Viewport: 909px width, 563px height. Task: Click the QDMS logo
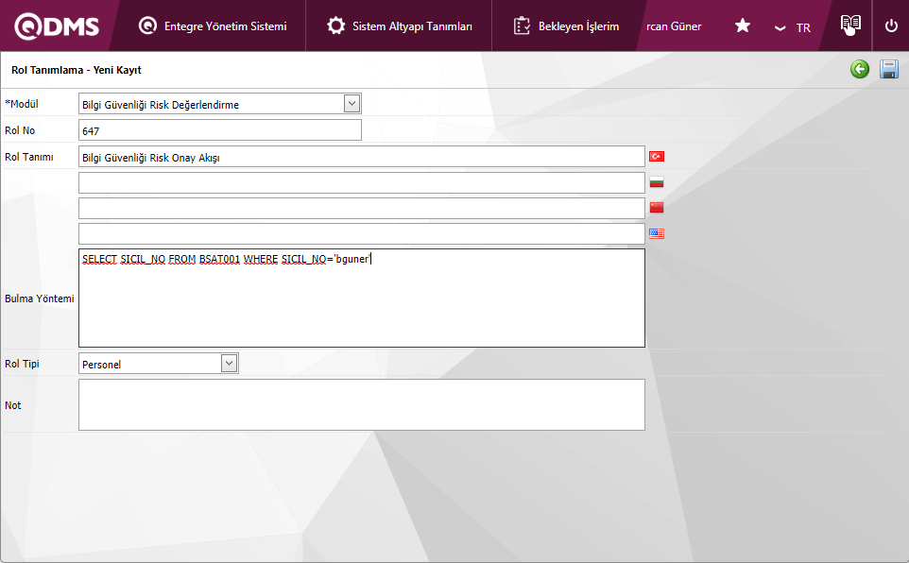click(x=57, y=26)
